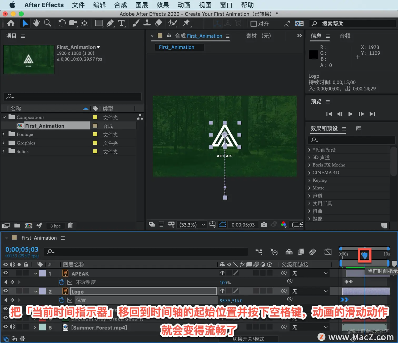398x343 pixels.
Task: Open the 效果 menu in menu bar
Action: (163, 5)
